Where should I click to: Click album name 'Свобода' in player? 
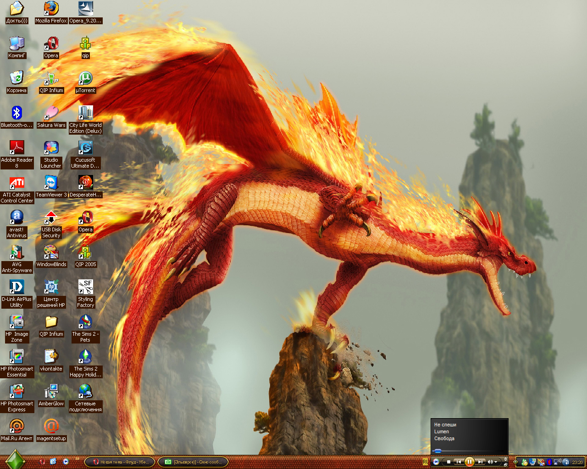(444, 438)
